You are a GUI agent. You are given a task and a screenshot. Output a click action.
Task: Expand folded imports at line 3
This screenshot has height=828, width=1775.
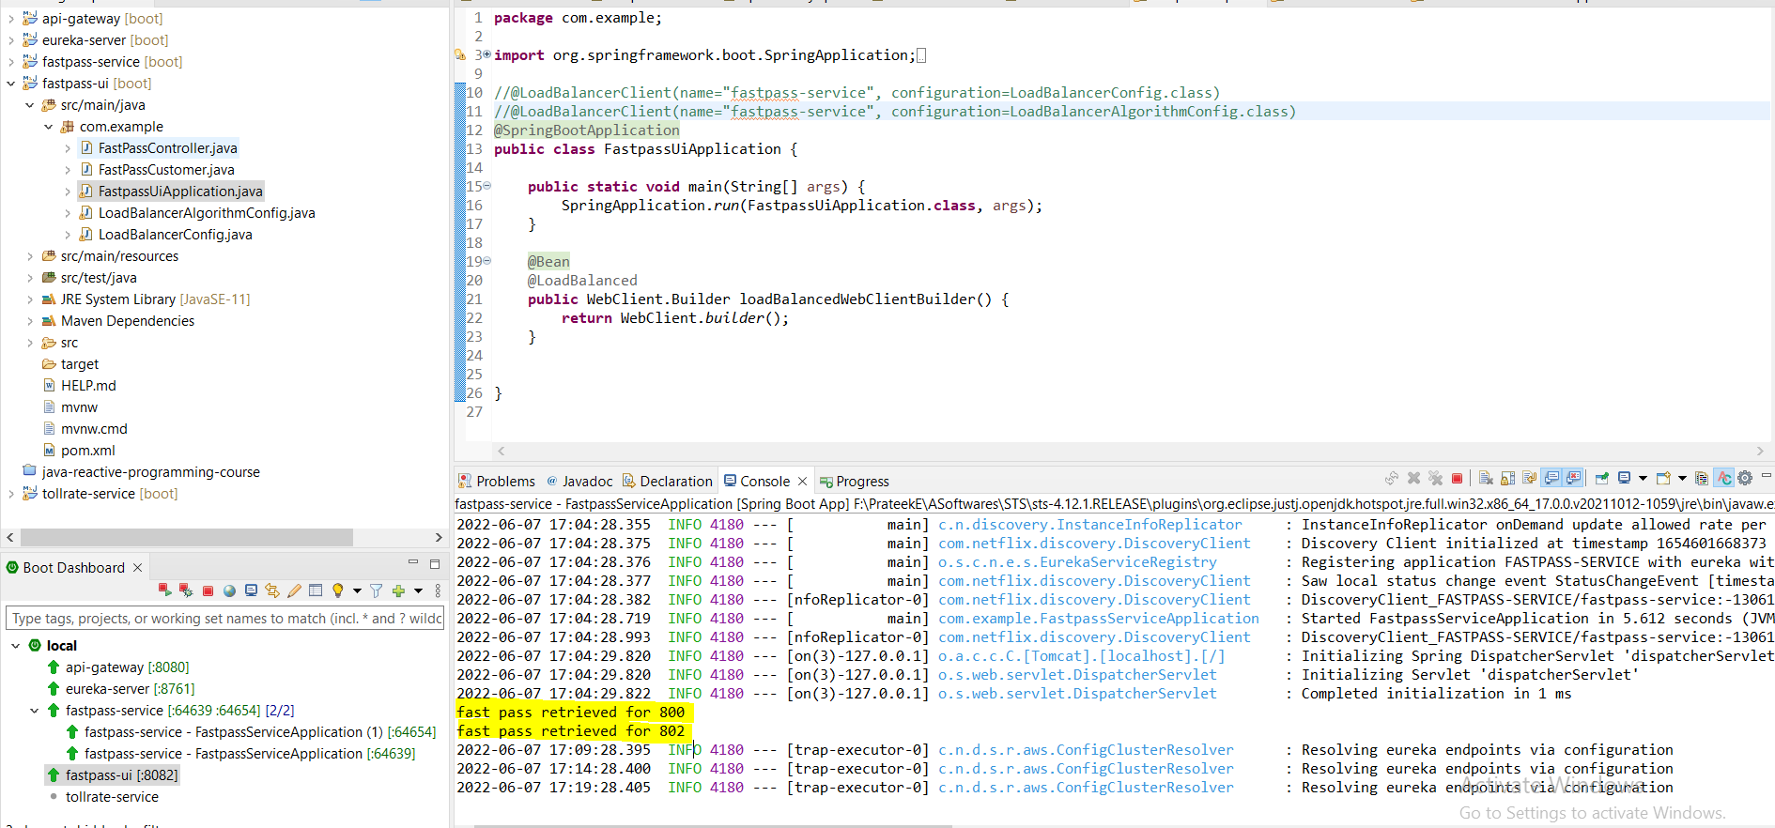[x=486, y=54]
